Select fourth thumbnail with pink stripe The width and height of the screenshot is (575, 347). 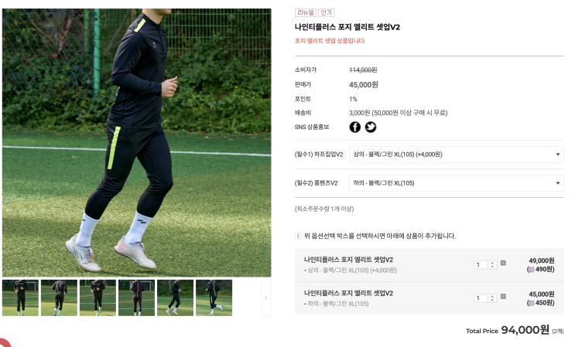coord(136,298)
